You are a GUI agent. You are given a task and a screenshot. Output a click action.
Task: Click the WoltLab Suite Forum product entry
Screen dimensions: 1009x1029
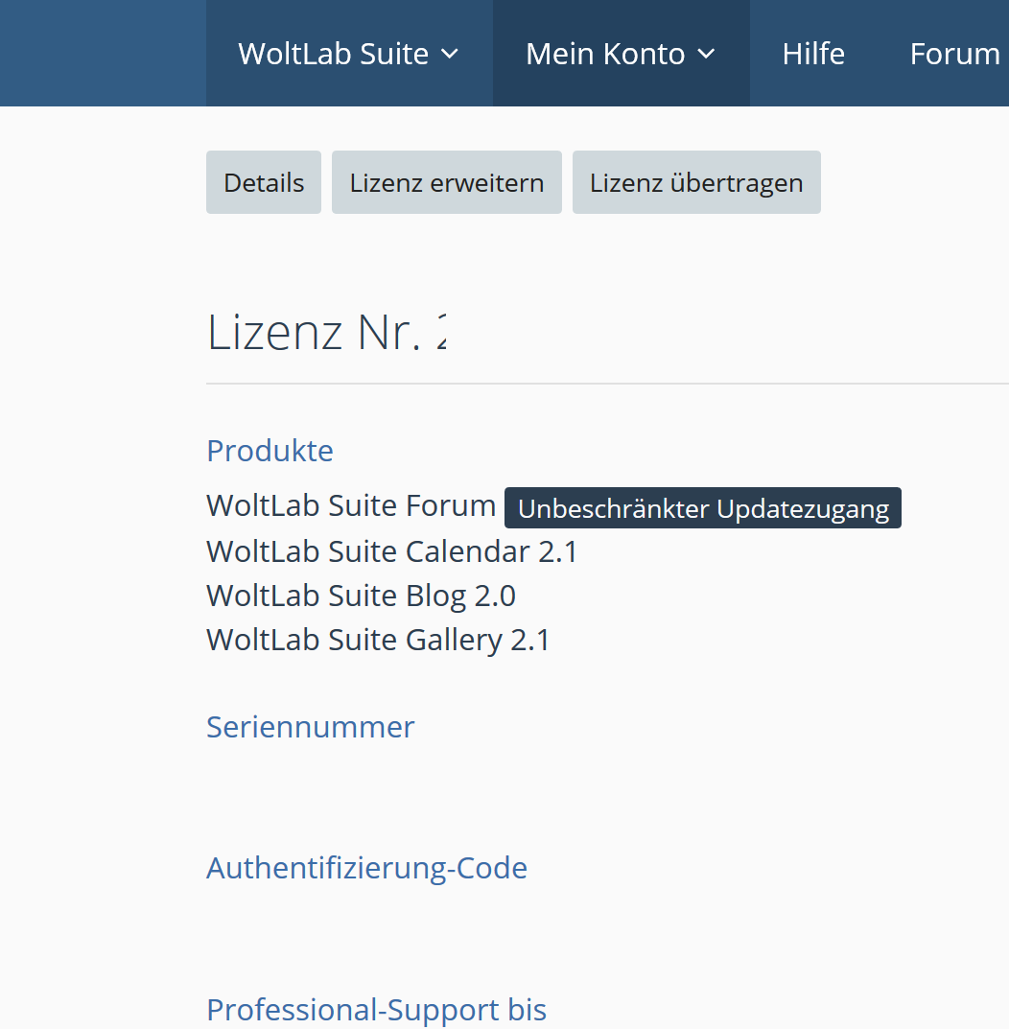(x=350, y=505)
